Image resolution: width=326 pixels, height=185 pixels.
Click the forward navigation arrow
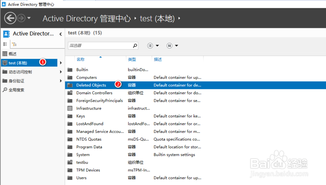click(x=21, y=18)
